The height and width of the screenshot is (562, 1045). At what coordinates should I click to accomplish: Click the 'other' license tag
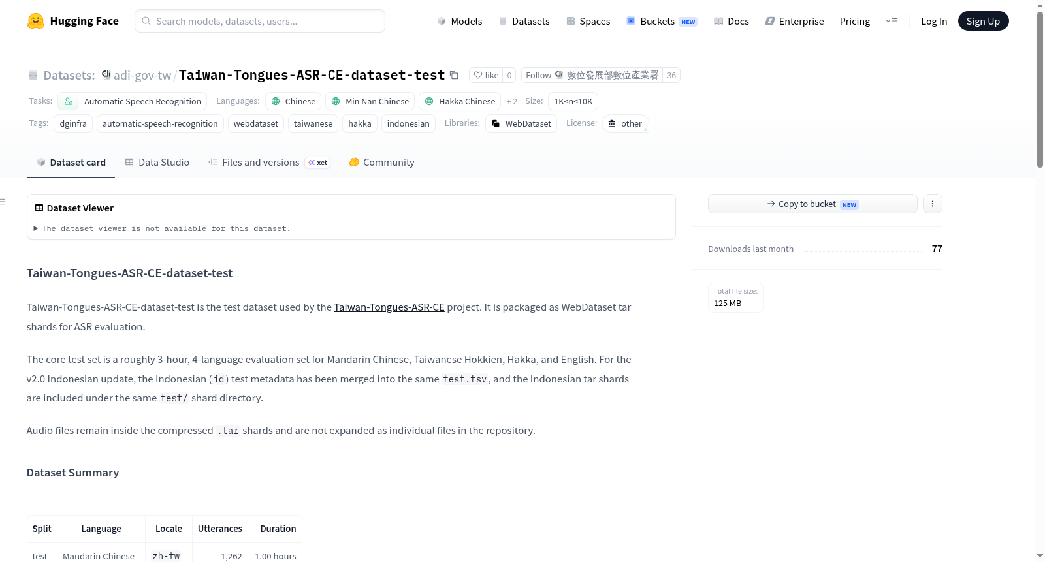625,123
